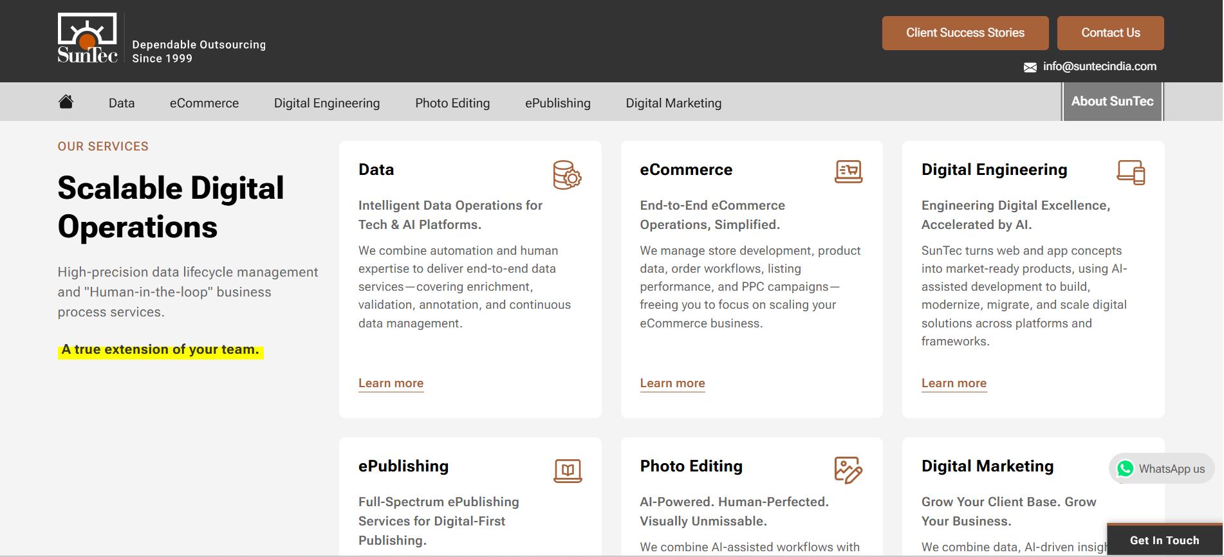1224x557 pixels.
Task: Open the Photo Editing nav item
Action: (452, 103)
